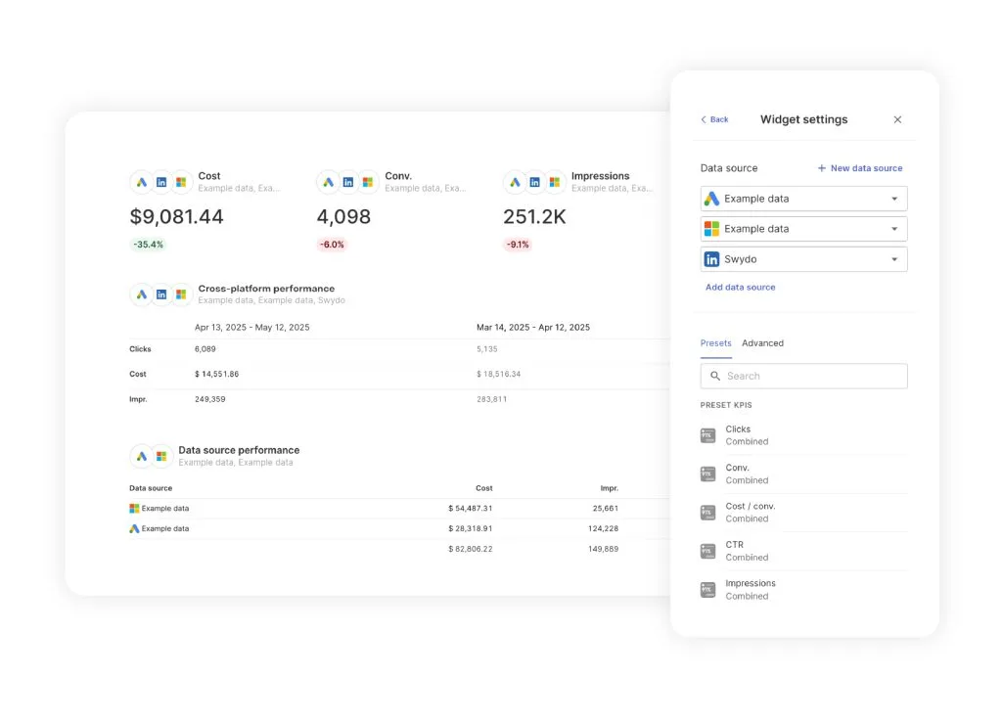Click the Microsoft icon on Cost widget
1002x722 pixels.
pyautogui.click(x=181, y=182)
